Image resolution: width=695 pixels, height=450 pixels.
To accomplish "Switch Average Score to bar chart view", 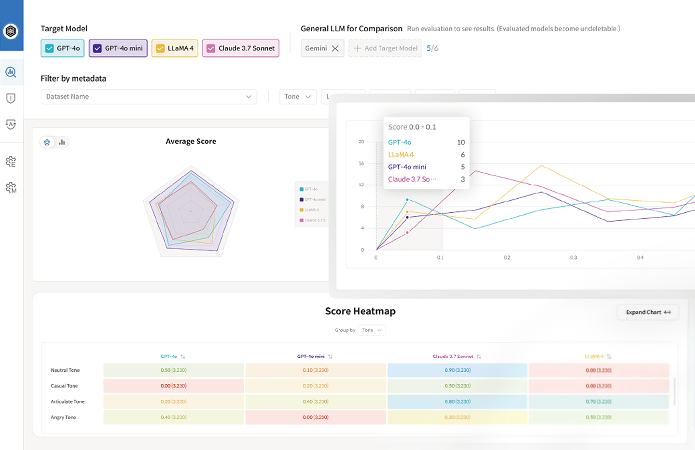I will coord(62,142).
